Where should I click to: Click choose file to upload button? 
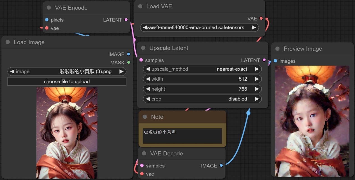(67, 81)
